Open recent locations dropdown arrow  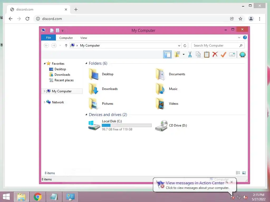click(x=60, y=46)
